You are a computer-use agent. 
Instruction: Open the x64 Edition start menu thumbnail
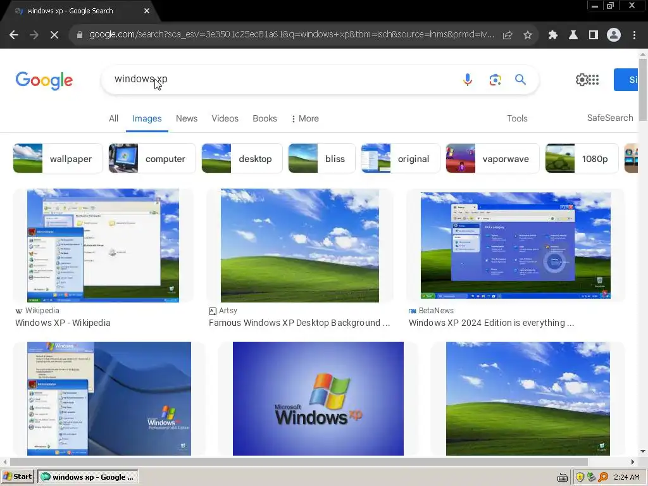coord(109,399)
